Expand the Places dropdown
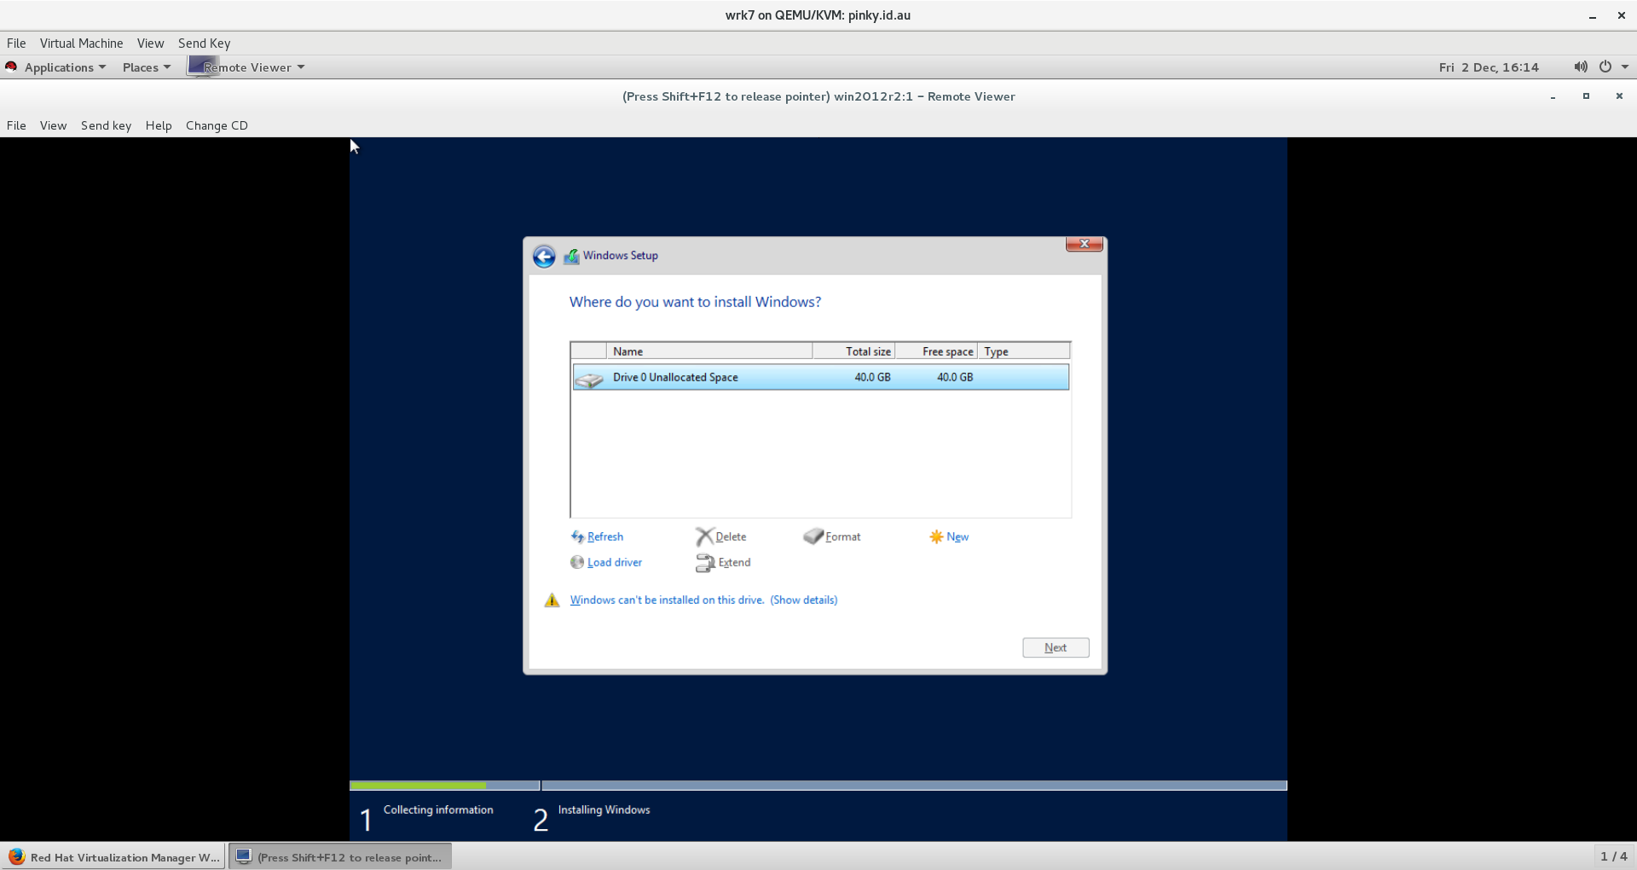1637x870 pixels. point(146,67)
